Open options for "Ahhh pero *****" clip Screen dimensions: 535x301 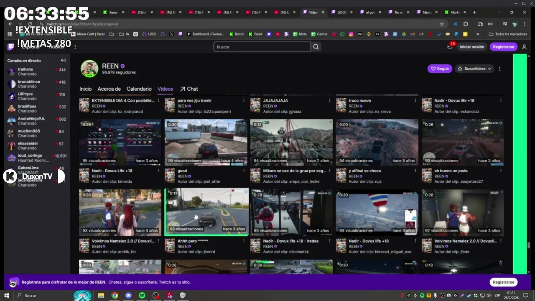coord(244,241)
